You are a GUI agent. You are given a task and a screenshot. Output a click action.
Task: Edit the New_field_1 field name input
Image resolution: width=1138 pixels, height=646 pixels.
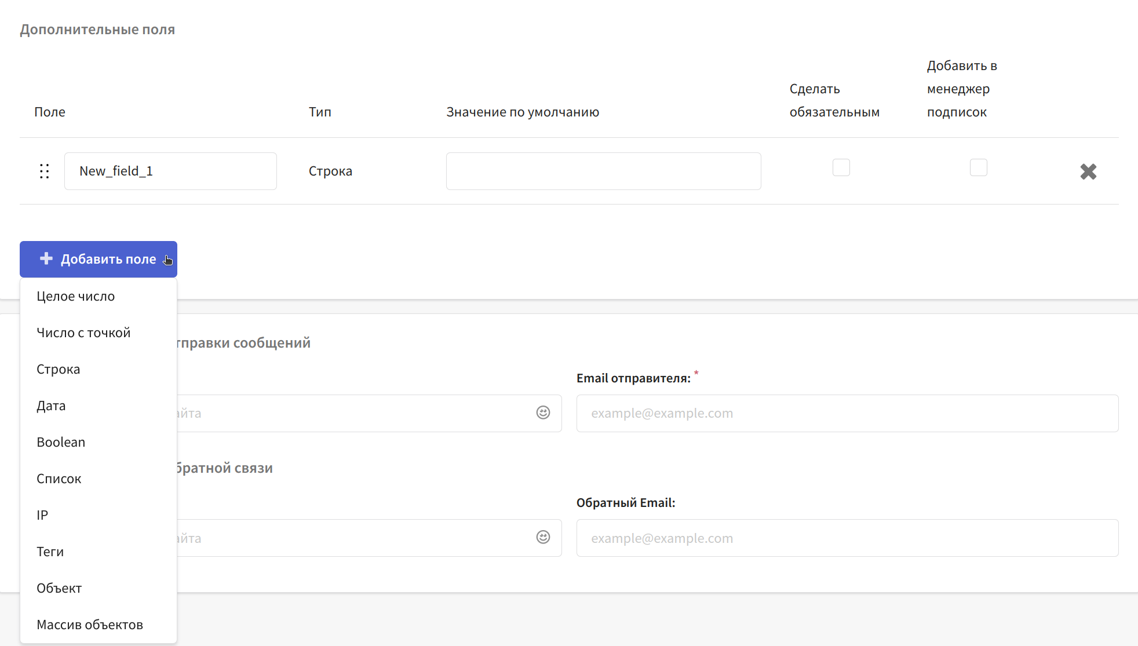click(170, 171)
